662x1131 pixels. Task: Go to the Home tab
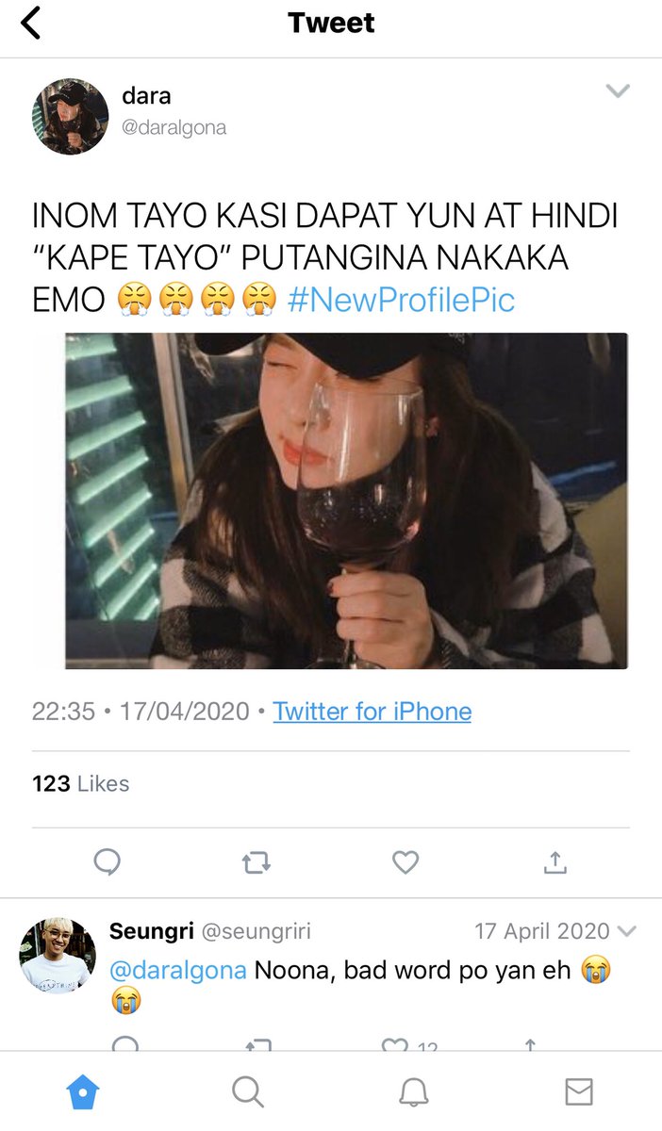pyautogui.click(x=83, y=1092)
